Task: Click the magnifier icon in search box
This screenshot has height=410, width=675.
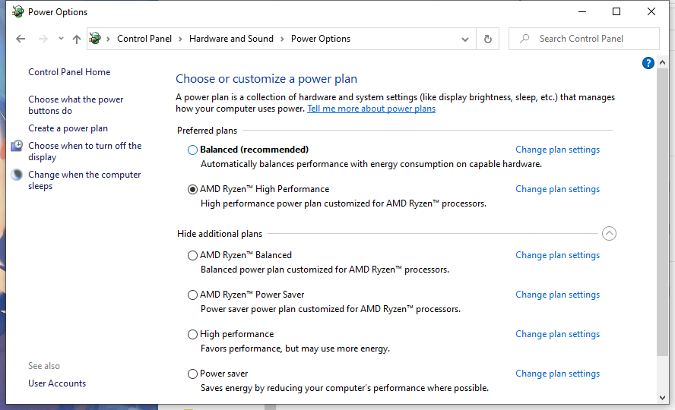Action: click(x=524, y=39)
